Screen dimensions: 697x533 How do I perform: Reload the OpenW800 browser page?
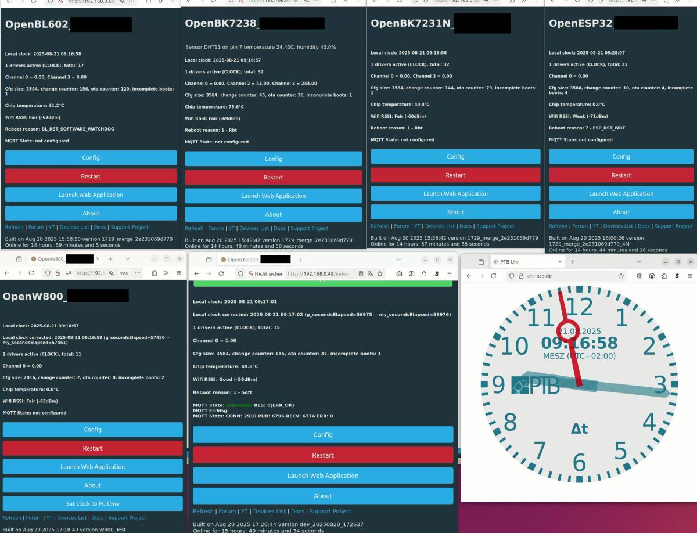coord(32,273)
